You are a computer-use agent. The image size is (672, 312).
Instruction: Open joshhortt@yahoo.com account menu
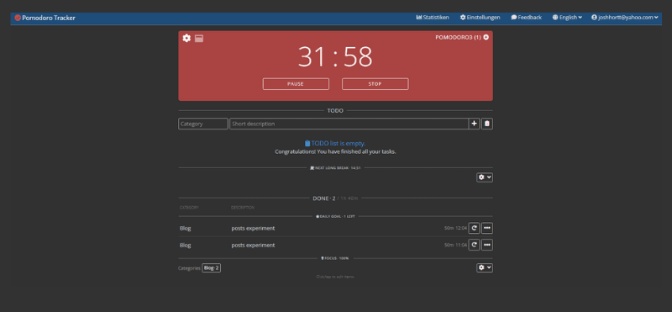pyautogui.click(x=624, y=18)
